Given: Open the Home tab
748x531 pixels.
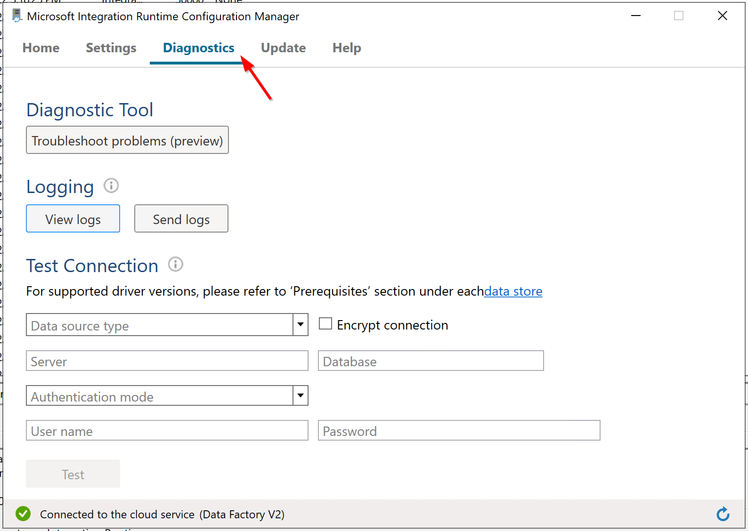Looking at the screenshot, I should (x=41, y=48).
